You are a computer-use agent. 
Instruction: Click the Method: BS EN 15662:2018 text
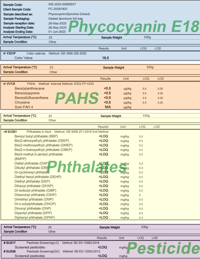click(x=81, y=243)
